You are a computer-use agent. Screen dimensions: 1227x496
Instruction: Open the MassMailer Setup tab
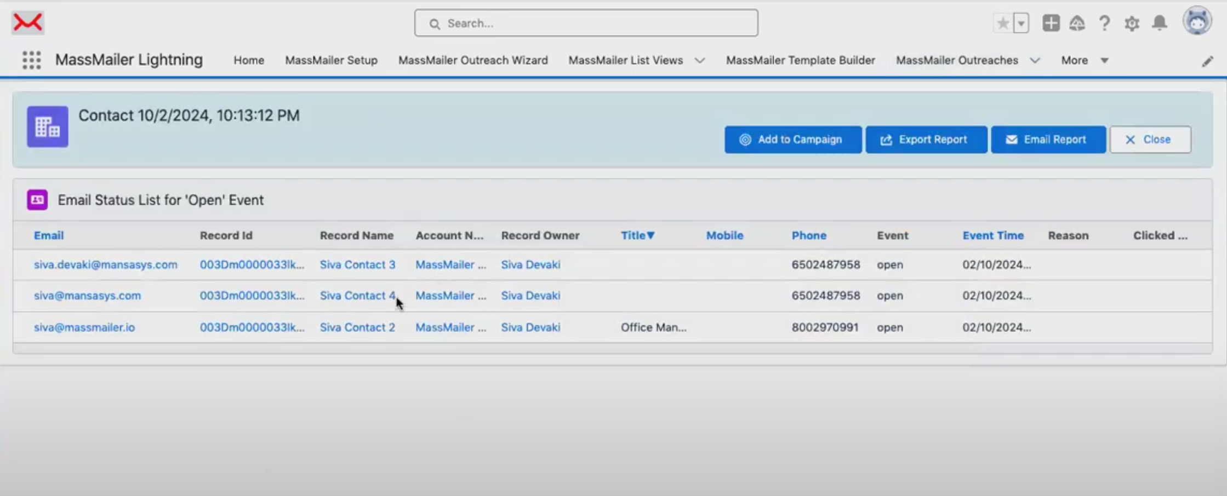tap(331, 60)
